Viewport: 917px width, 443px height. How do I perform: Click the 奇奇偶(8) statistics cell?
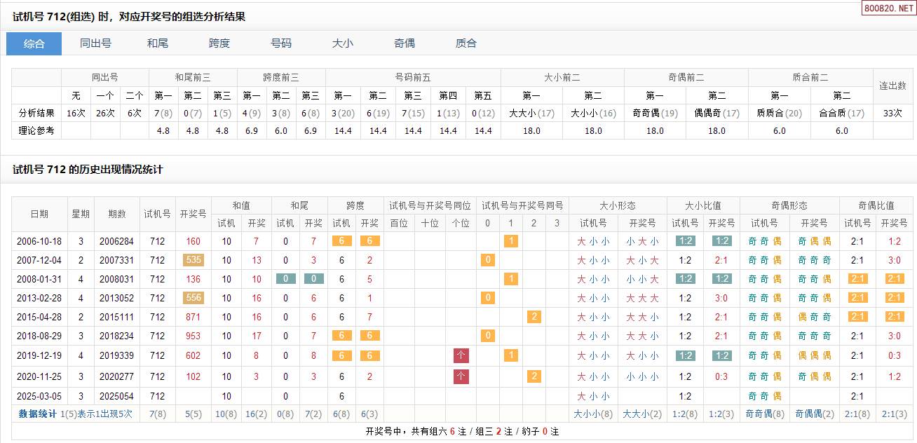coord(765,414)
